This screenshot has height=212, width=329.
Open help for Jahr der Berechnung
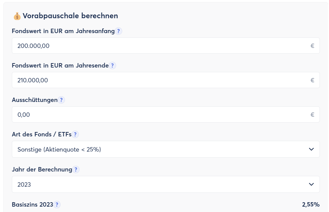click(x=76, y=169)
